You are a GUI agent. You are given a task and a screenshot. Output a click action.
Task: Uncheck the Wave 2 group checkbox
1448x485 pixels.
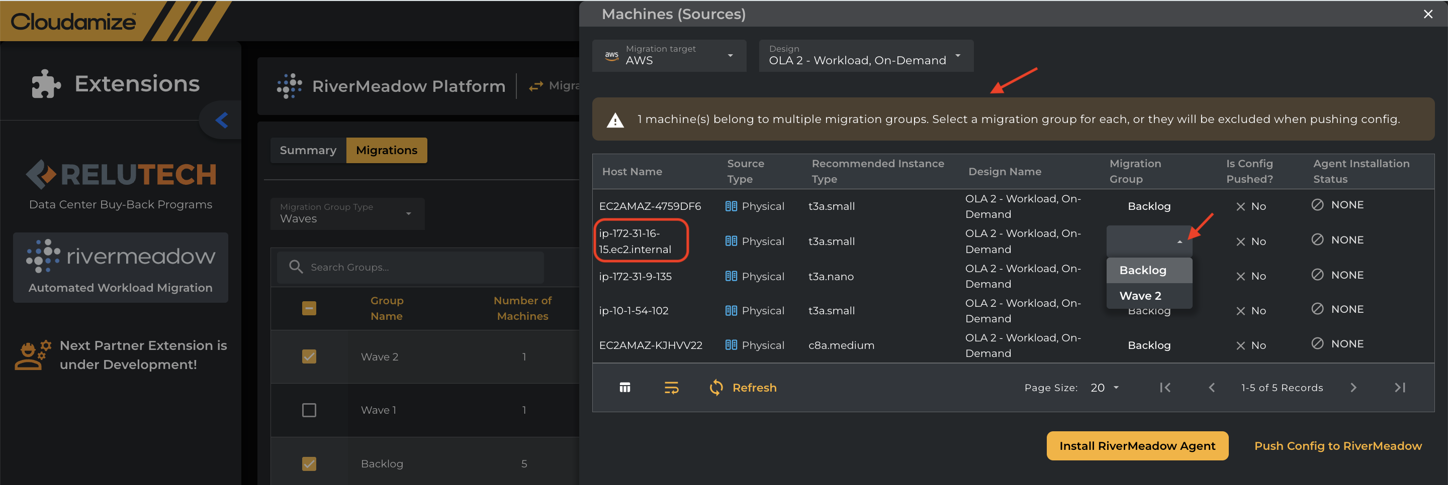309,356
